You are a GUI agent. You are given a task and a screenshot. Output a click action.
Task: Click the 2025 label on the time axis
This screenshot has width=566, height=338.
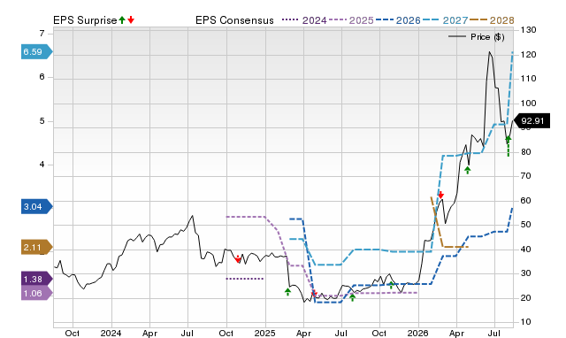[x=264, y=333]
